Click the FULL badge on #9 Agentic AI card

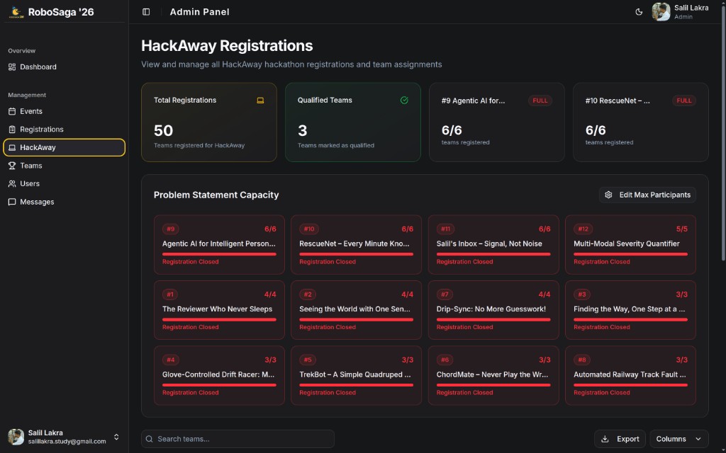(x=540, y=101)
